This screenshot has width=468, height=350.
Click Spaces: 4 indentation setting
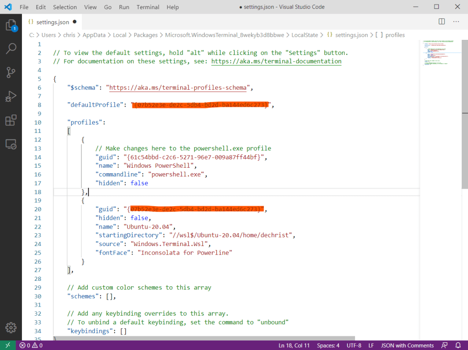pyautogui.click(x=328, y=345)
